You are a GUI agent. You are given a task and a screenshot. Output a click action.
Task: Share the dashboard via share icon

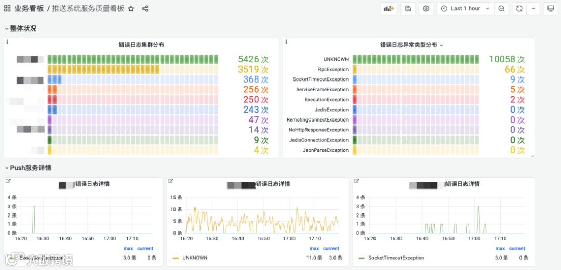pos(145,9)
